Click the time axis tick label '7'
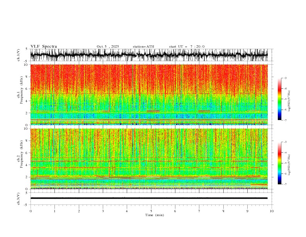 tap(199, 211)
